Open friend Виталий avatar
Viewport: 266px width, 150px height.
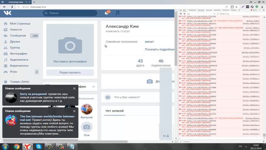pyautogui.click(x=86, y=109)
